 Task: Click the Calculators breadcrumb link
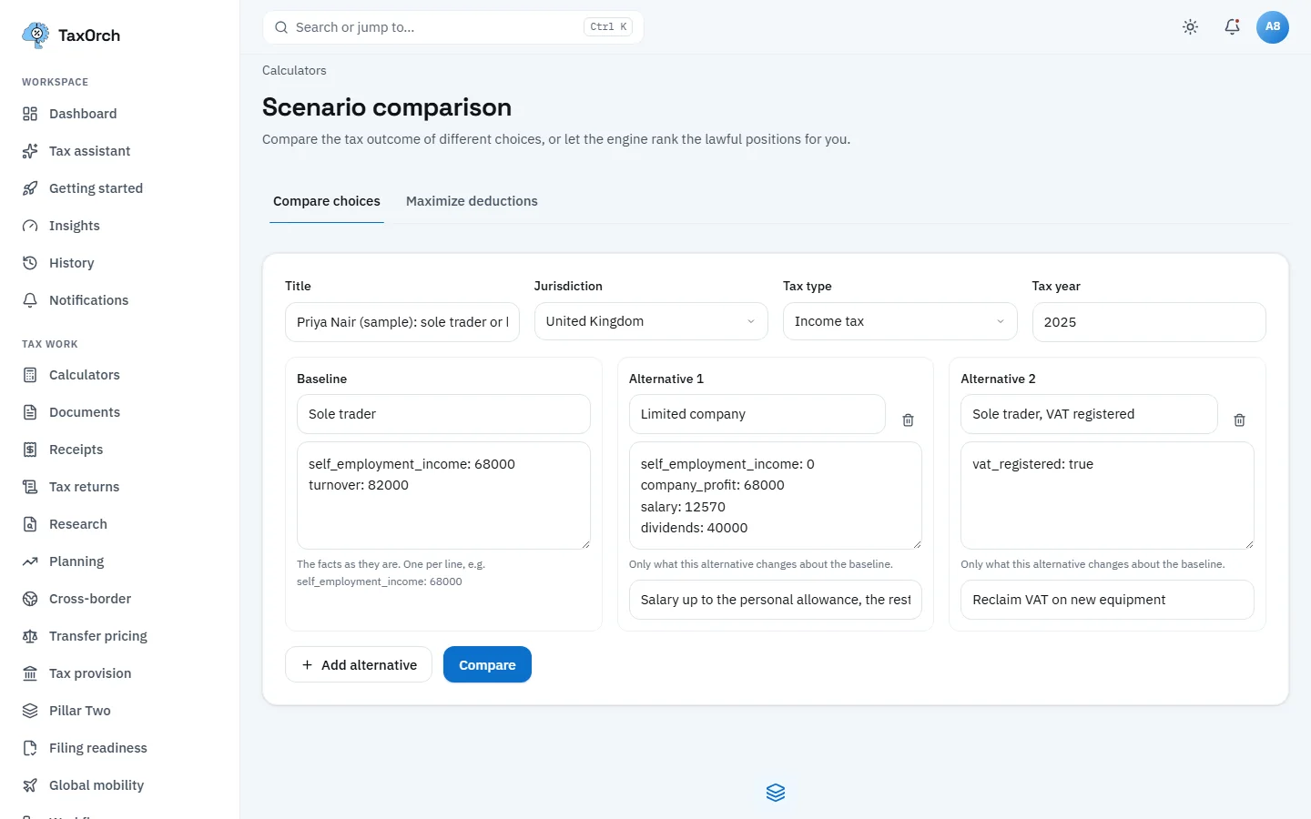tap(294, 71)
